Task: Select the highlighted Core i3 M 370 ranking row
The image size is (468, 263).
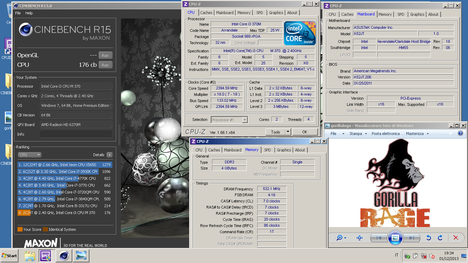Action: [65, 213]
